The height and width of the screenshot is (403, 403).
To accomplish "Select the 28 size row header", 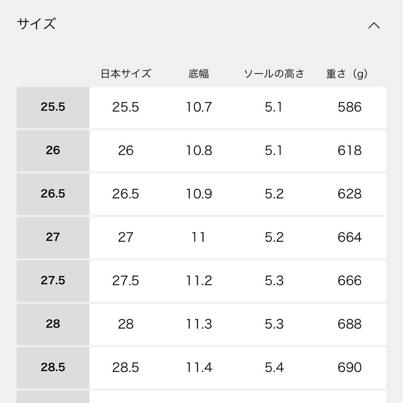I will 52,324.
